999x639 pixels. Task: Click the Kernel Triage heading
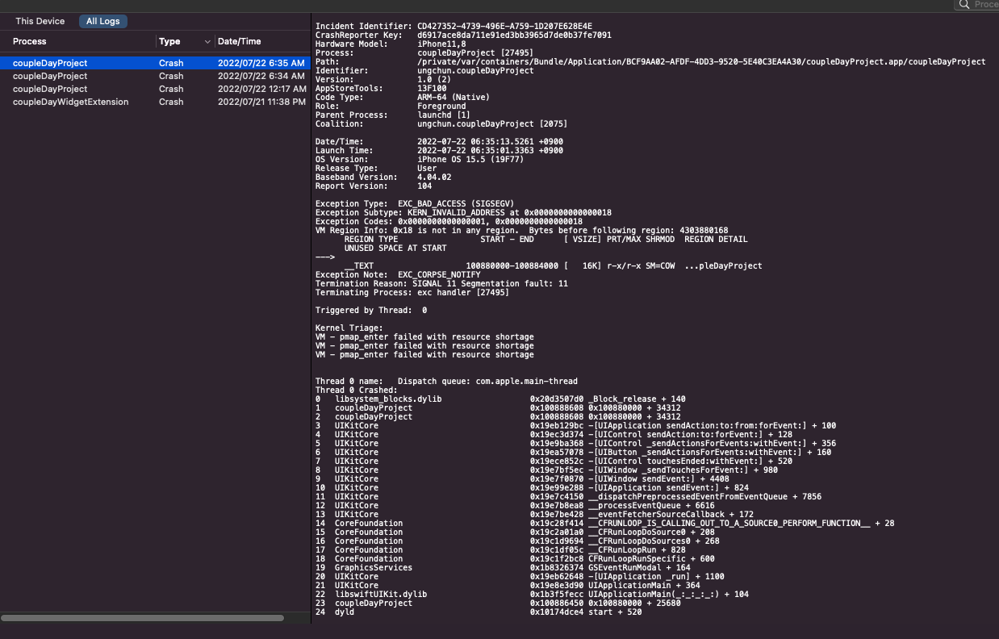[349, 328]
